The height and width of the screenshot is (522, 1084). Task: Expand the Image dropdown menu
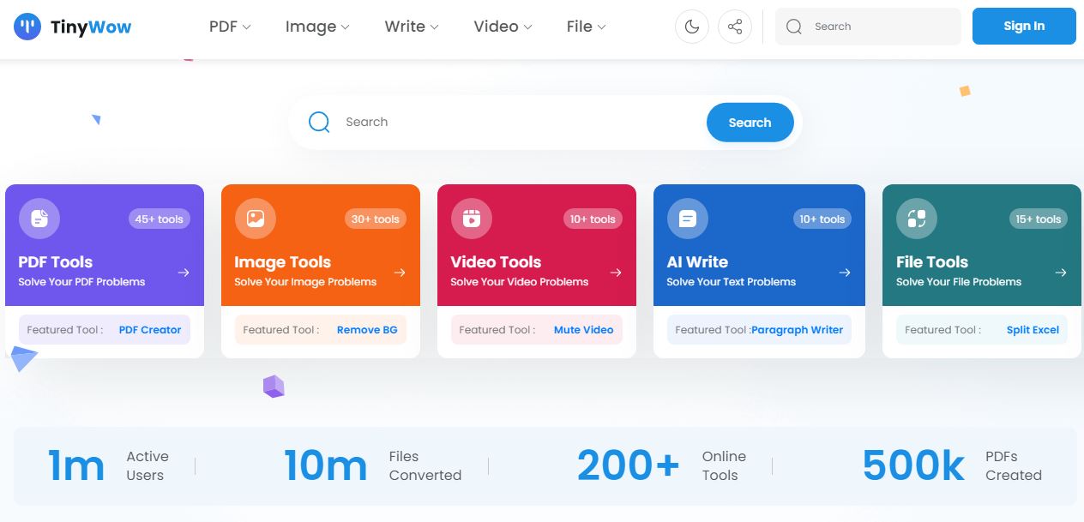pyautogui.click(x=317, y=27)
